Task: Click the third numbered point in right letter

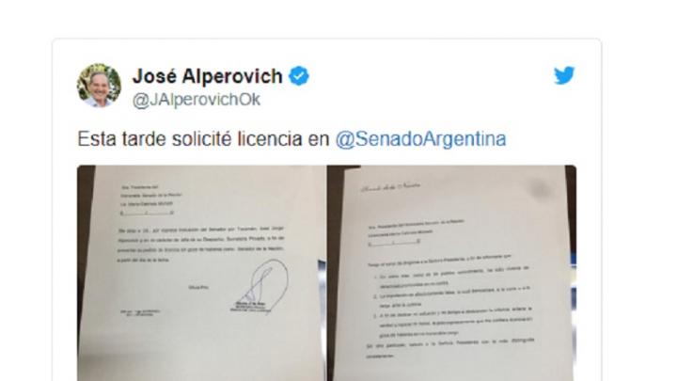Action: 452,322
